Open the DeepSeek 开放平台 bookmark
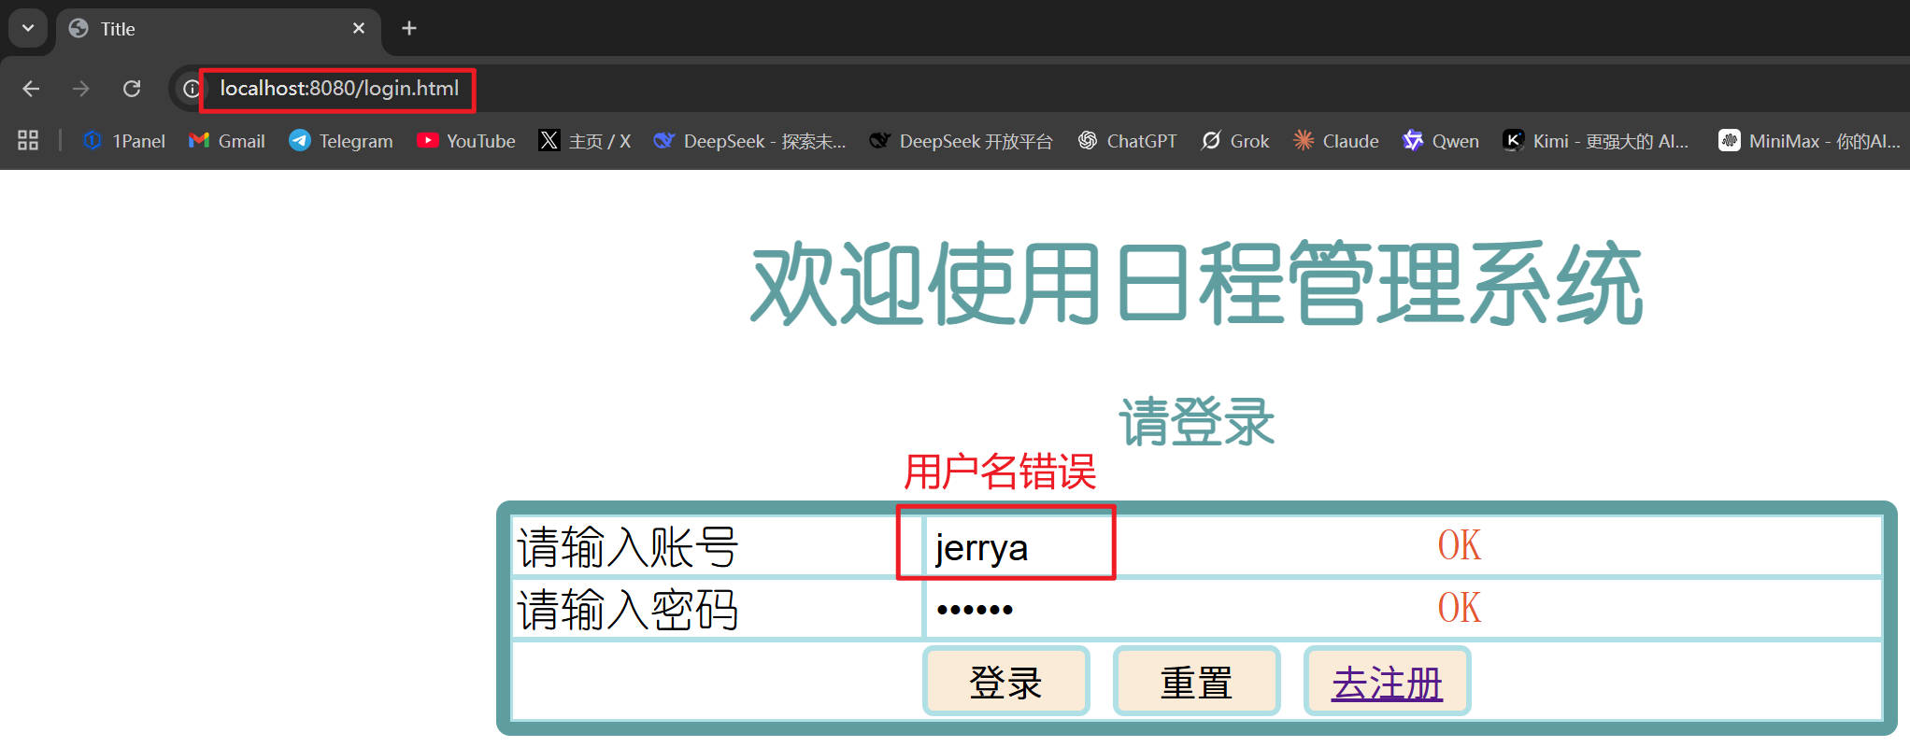Image resolution: width=1910 pixels, height=747 pixels. pyautogui.click(x=961, y=141)
